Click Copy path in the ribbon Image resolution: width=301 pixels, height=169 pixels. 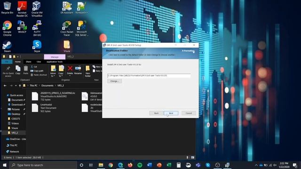[37, 71]
